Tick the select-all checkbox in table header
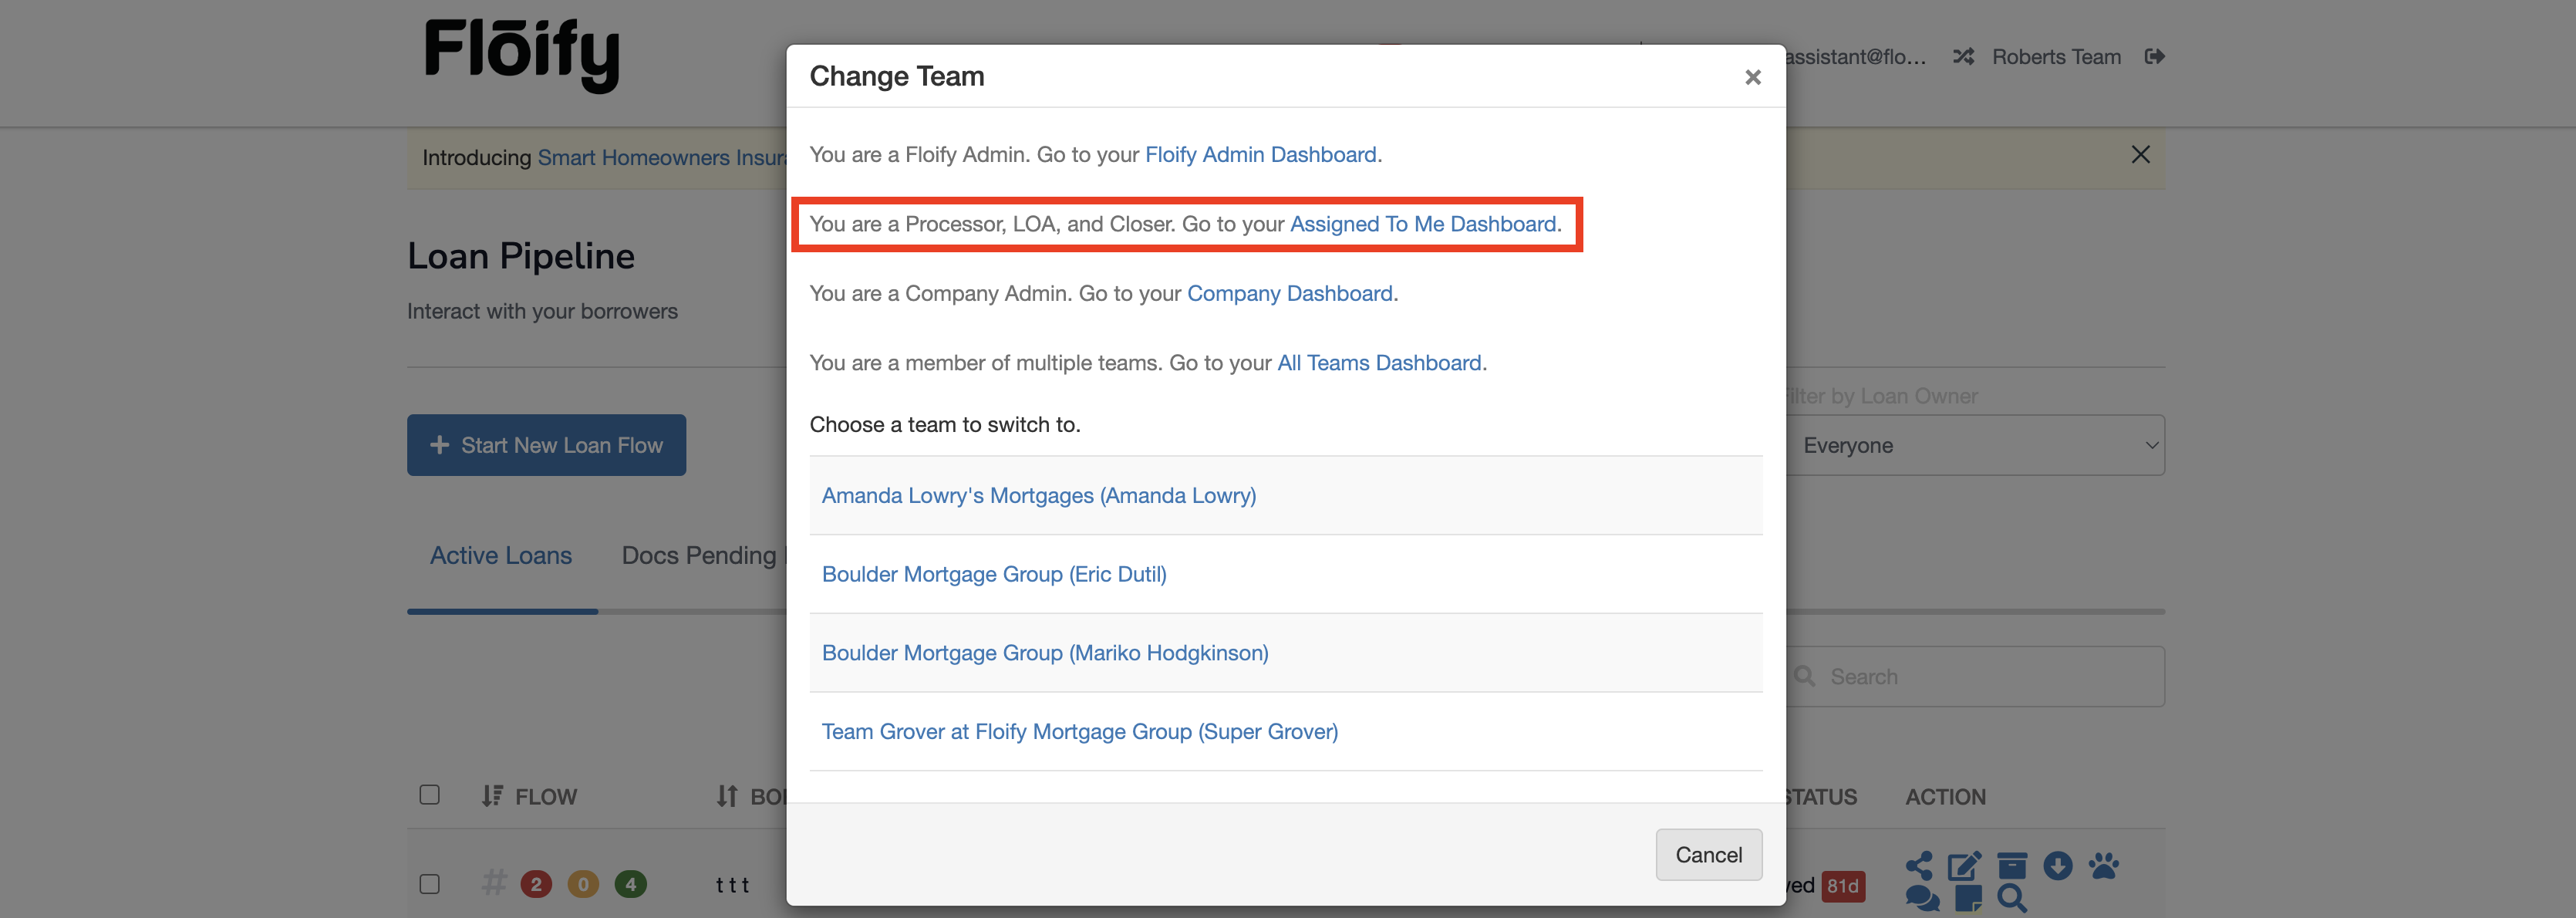 430,795
